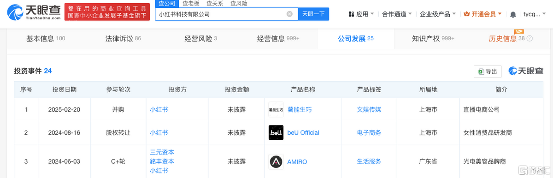Screen dimensions: 553x178
Task: Open the beU Official product link
Action: click(303, 133)
